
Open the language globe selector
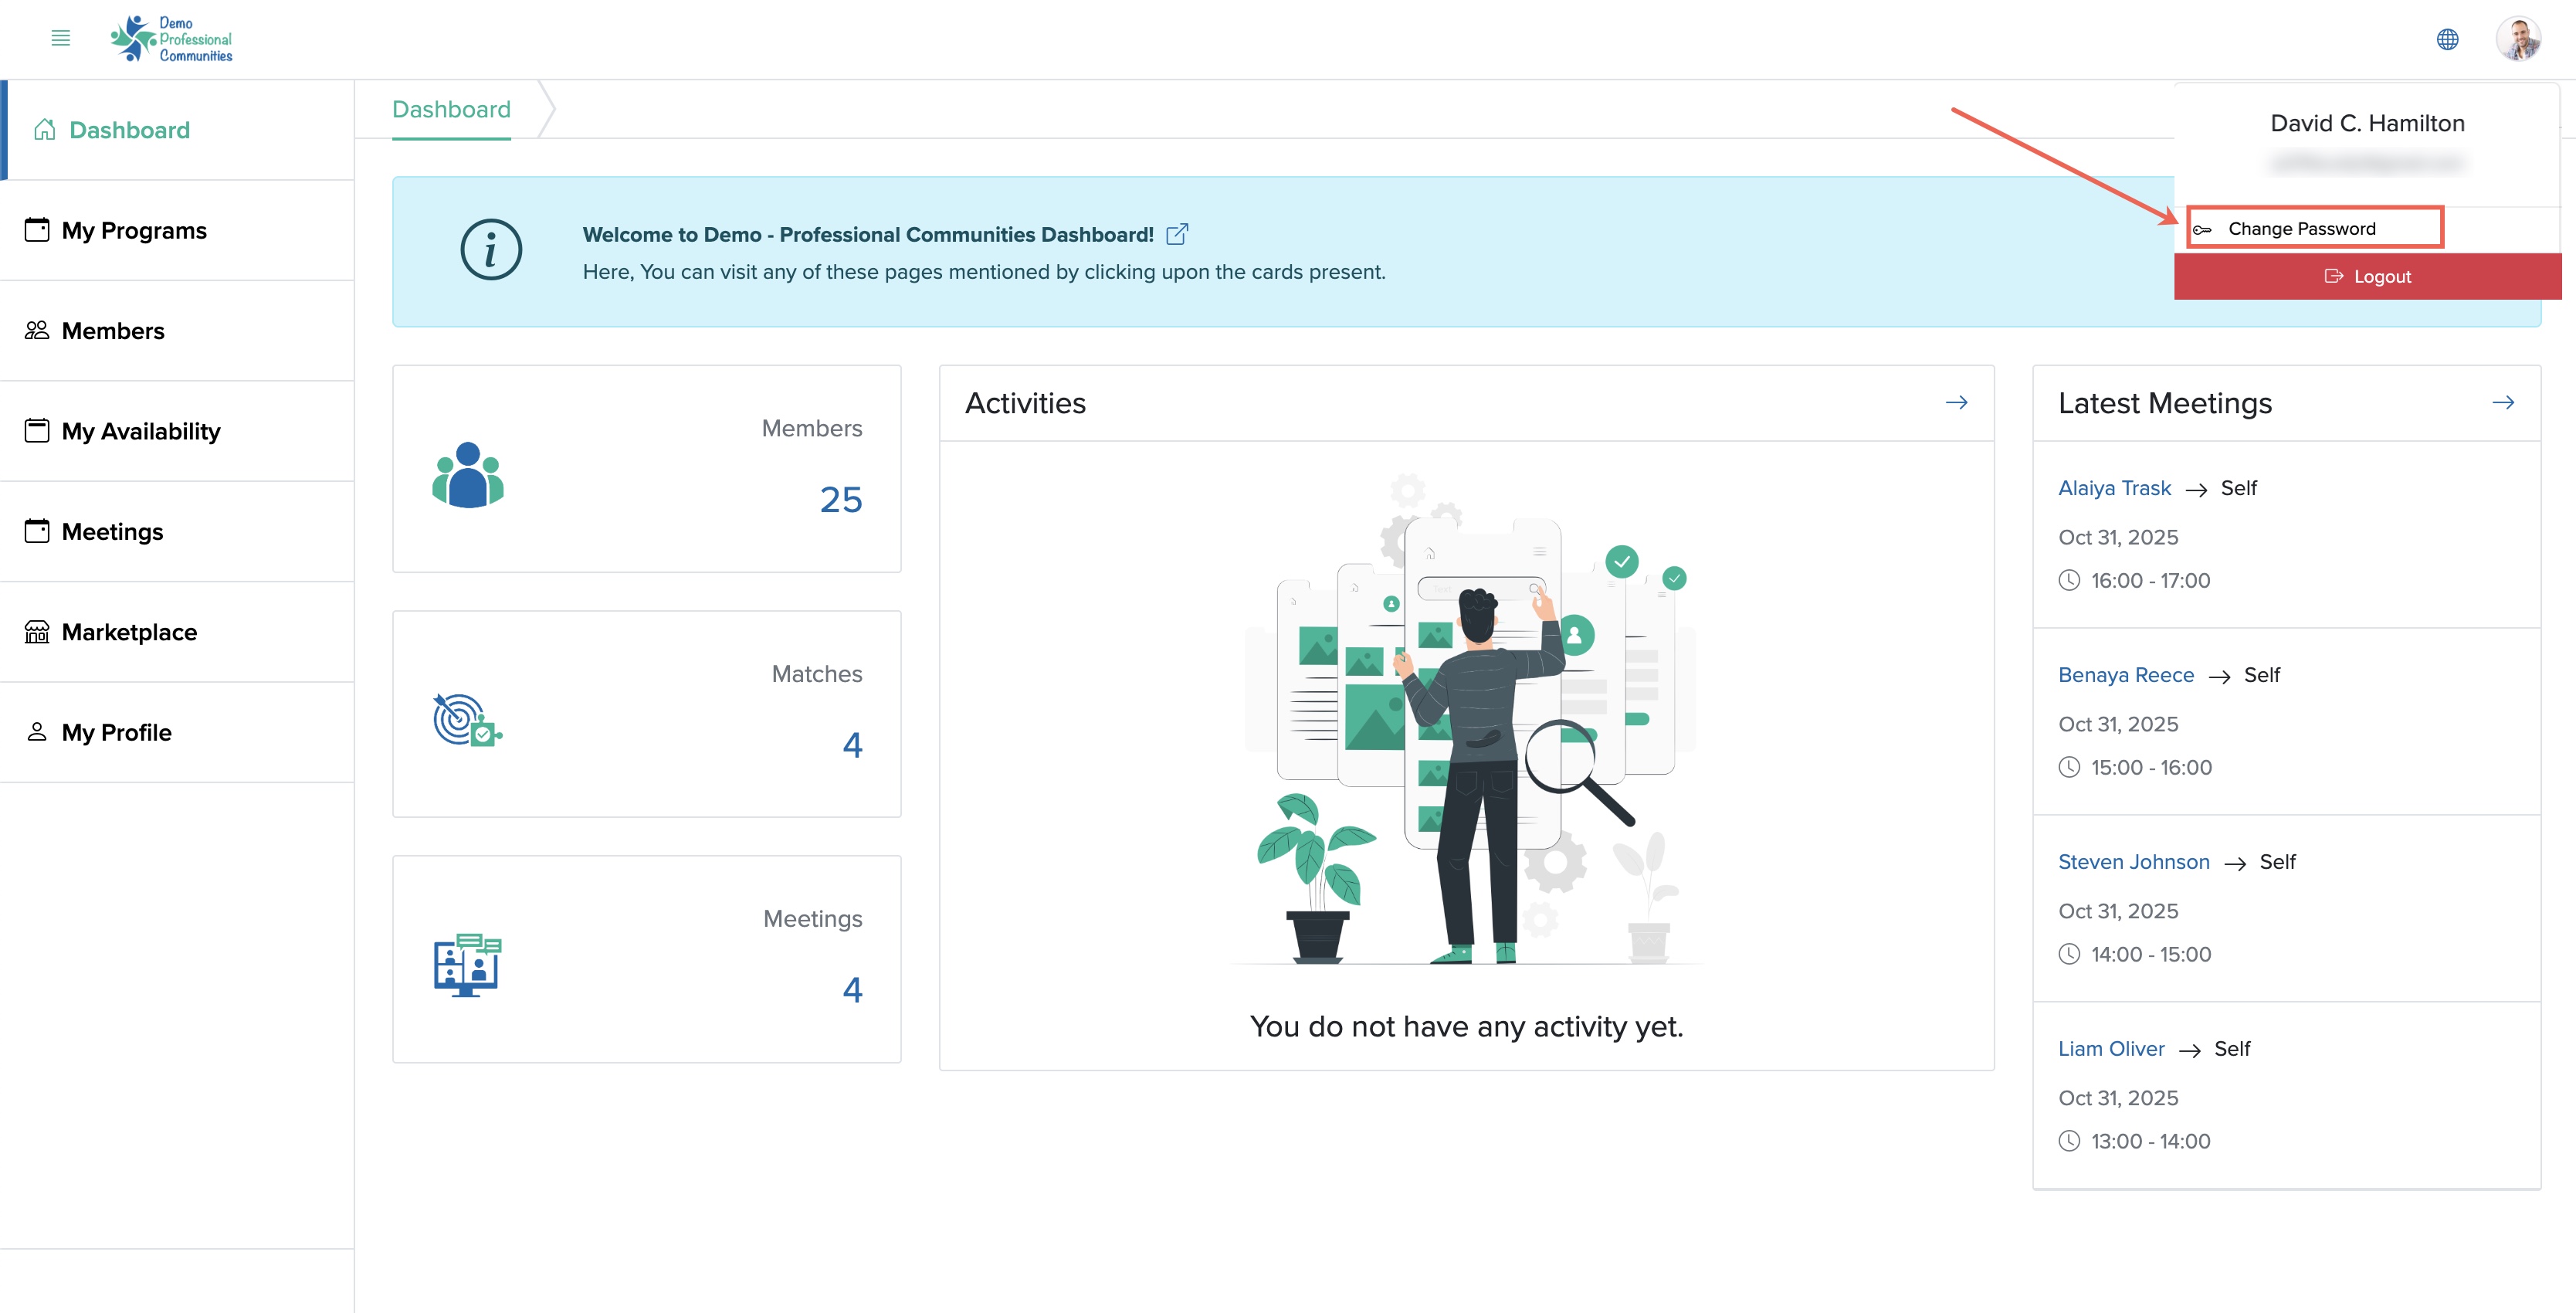(2447, 39)
